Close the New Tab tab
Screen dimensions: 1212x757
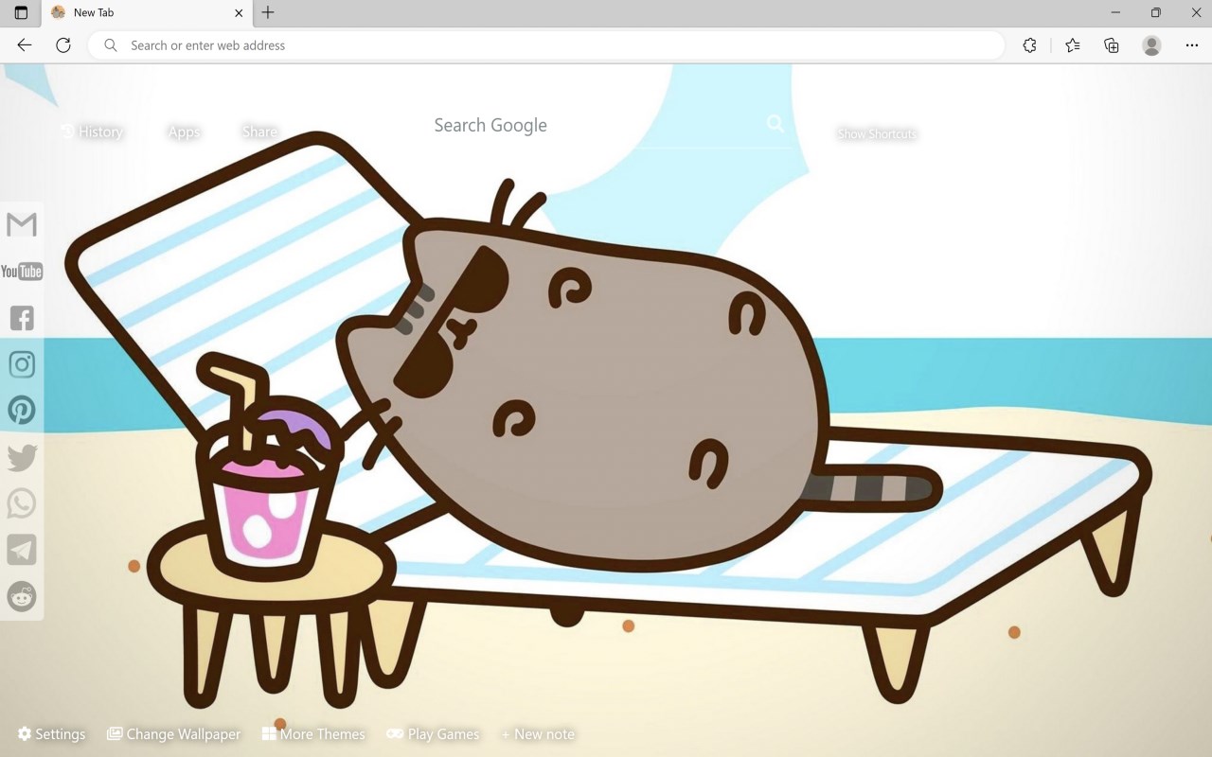point(239,13)
